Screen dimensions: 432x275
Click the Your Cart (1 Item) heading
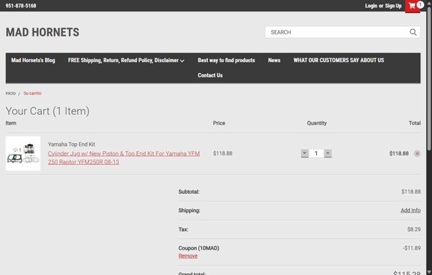pos(47,111)
